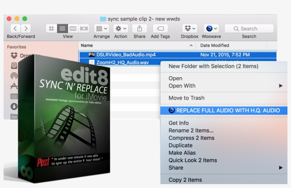
Task: Click the Favorites sidebar heading
Action: 17,47
